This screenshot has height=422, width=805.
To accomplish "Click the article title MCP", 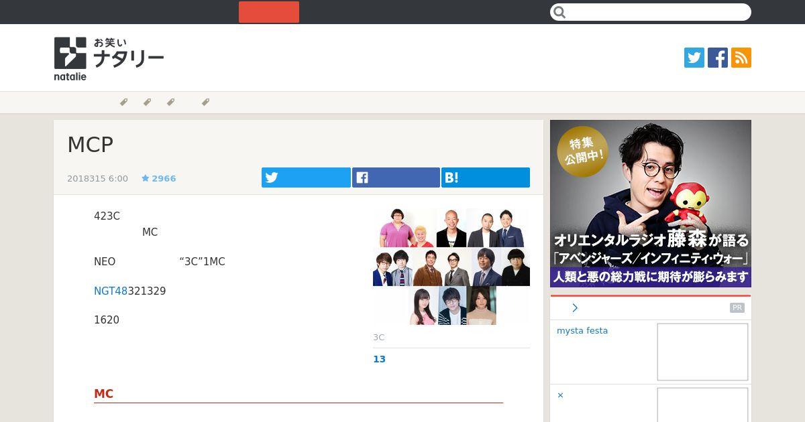I will tap(91, 144).
